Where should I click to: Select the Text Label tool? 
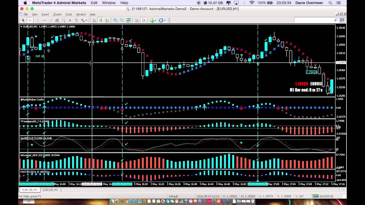tap(76, 20)
